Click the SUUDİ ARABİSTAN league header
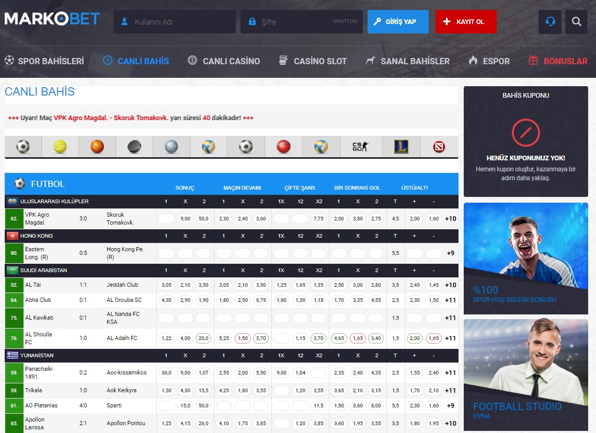Screen dimensions: 596x433 point(44,271)
